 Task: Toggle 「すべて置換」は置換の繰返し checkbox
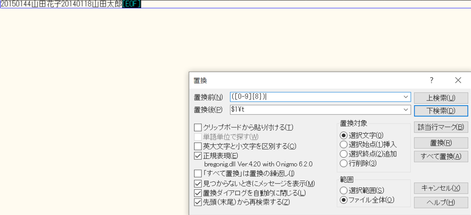198,174
